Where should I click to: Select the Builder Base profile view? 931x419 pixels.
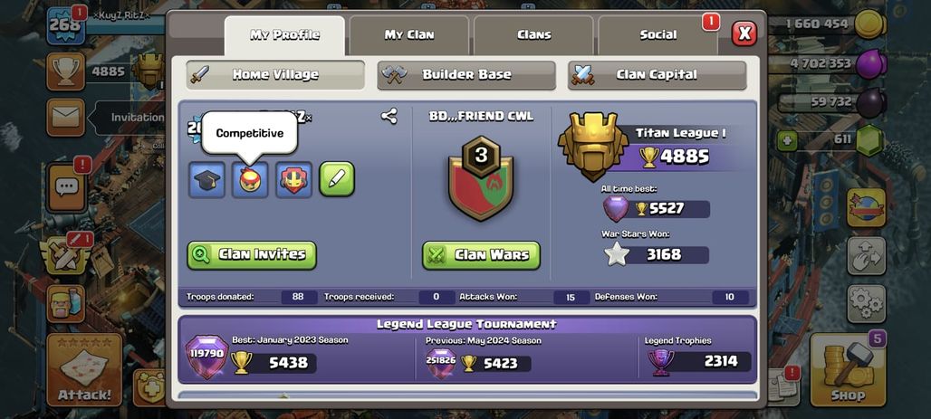point(466,75)
